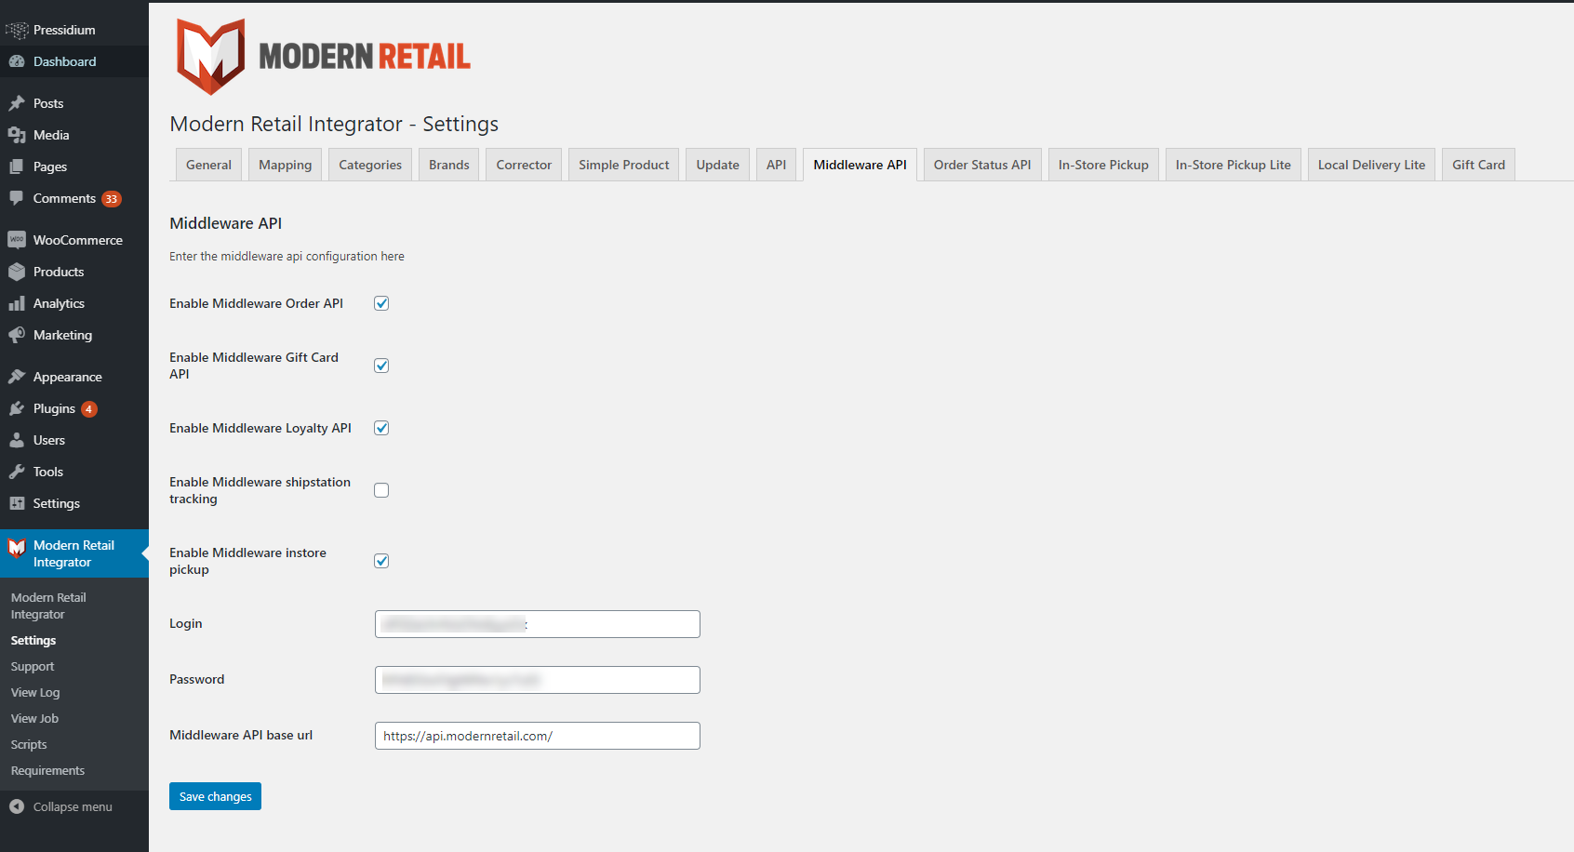
Task: Open Scripts submenu link
Action: click(29, 745)
